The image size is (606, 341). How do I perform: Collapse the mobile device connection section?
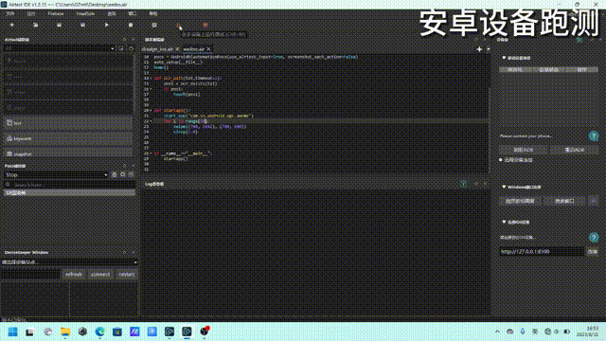click(504, 58)
